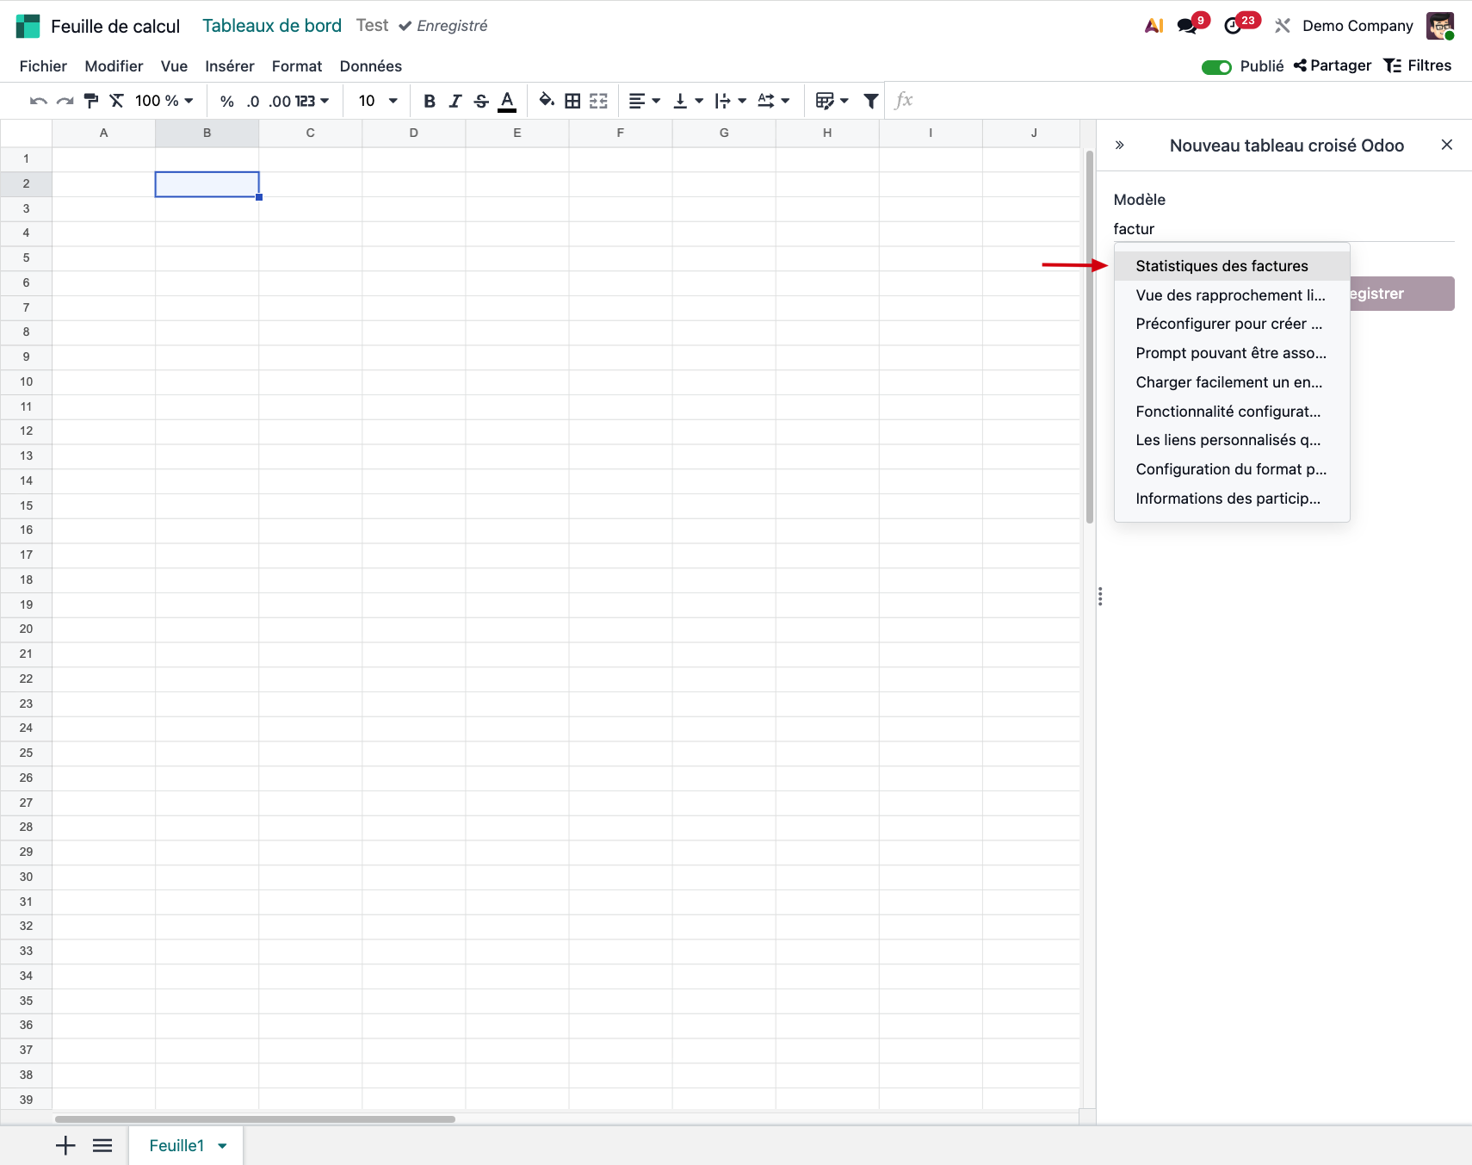1472x1165 pixels.
Task: Open the cell borders tool
Action: click(x=572, y=101)
